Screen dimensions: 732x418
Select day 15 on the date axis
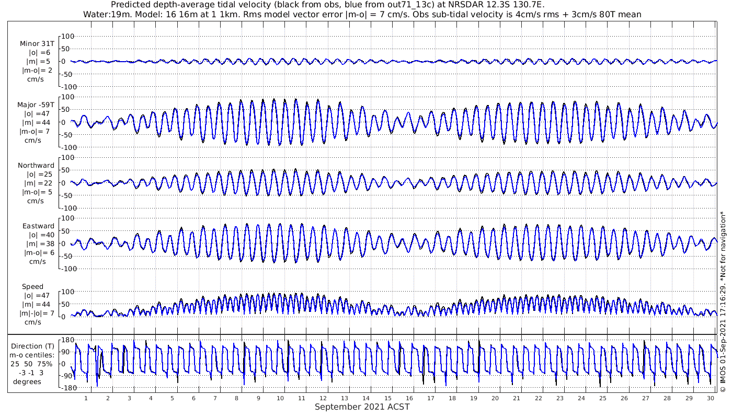(x=388, y=398)
